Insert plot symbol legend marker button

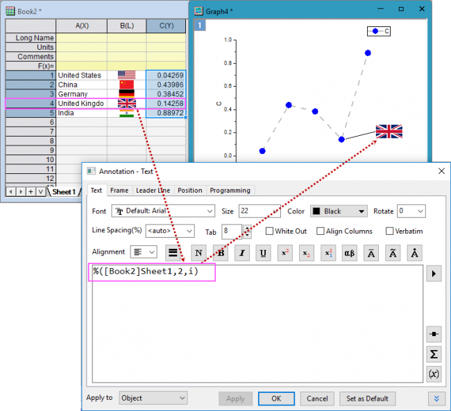[434, 334]
